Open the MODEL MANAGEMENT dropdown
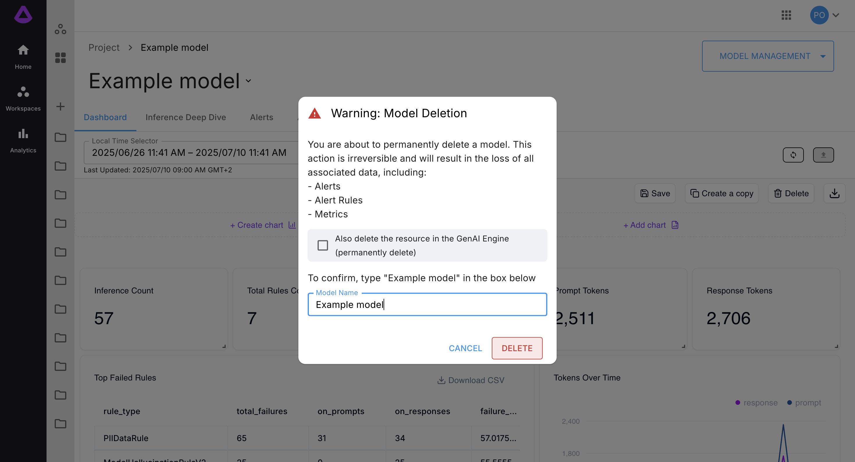855x462 pixels. tap(767, 56)
